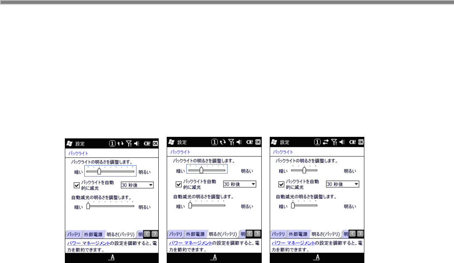Click backlight brightness slider in right screenshot
Viewport: 454px width, 263px height.
pyautogui.click(x=304, y=170)
